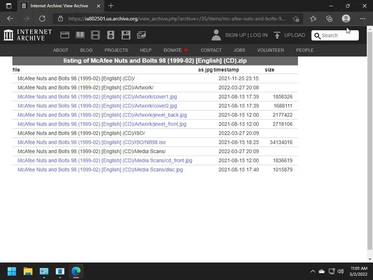
Task: Open the network tray icon
Action: pyautogui.click(x=331, y=271)
